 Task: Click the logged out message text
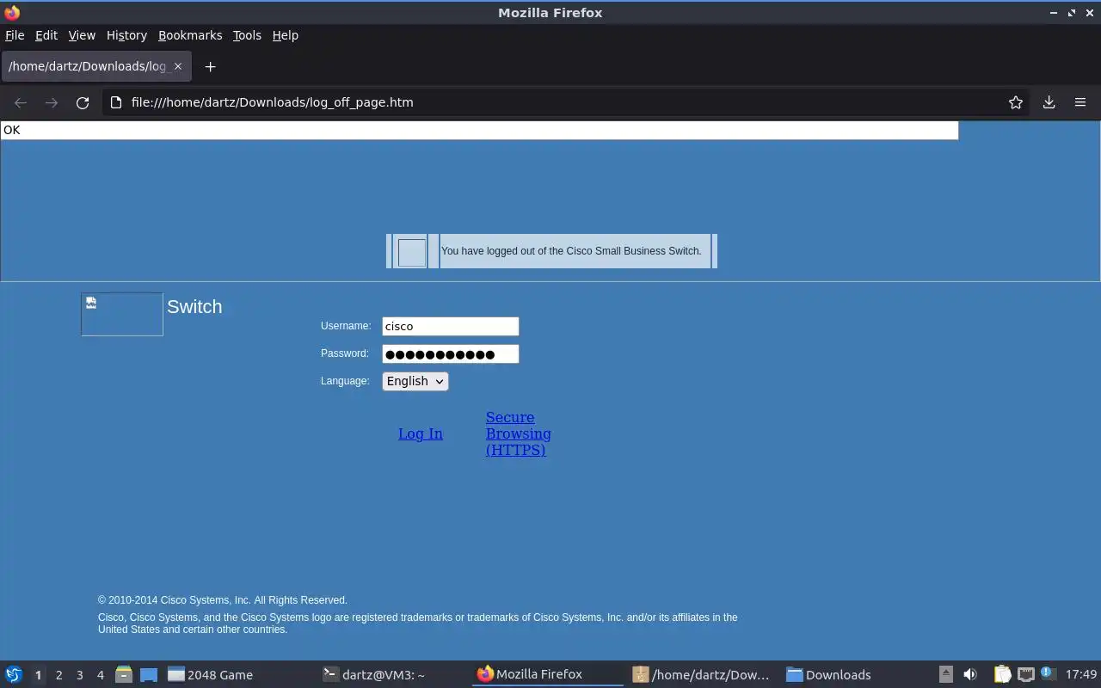click(571, 251)
